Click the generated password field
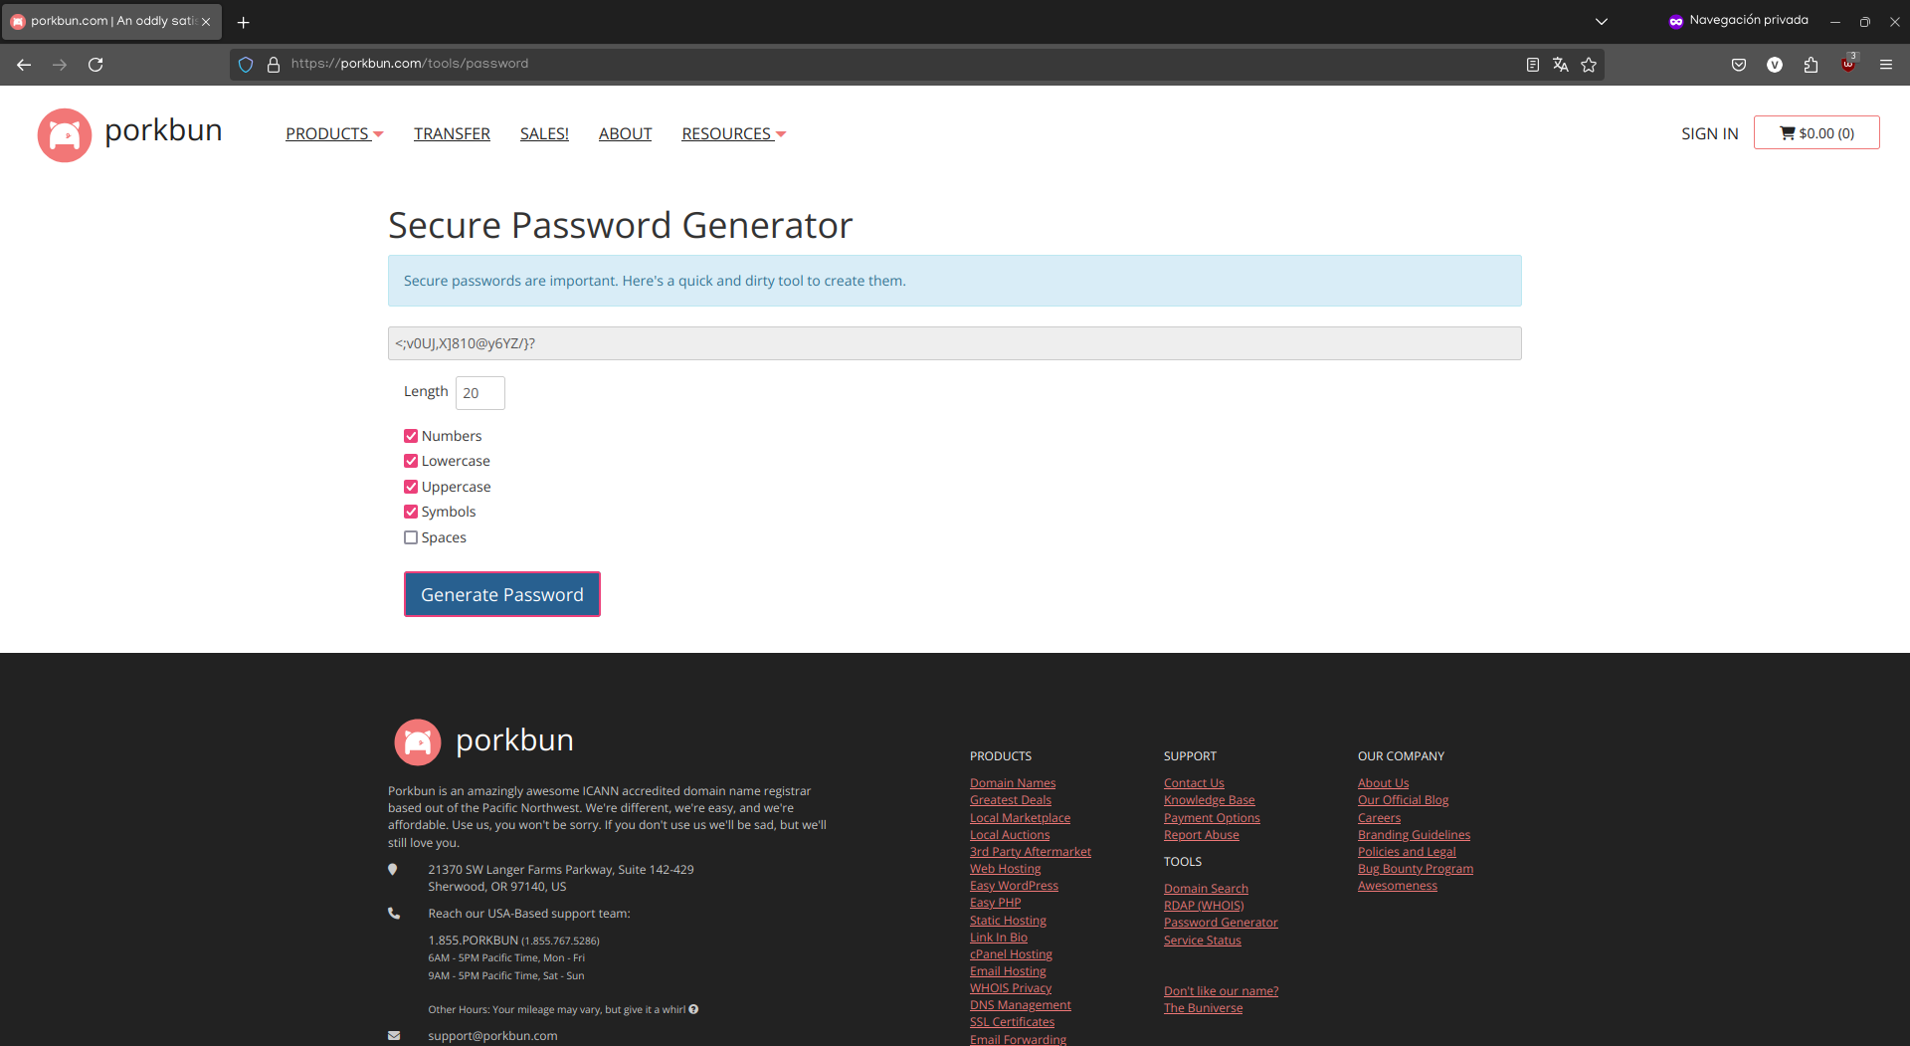 click(x=955, y=343)
